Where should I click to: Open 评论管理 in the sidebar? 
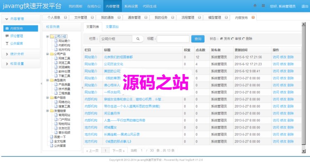[17, 36]
